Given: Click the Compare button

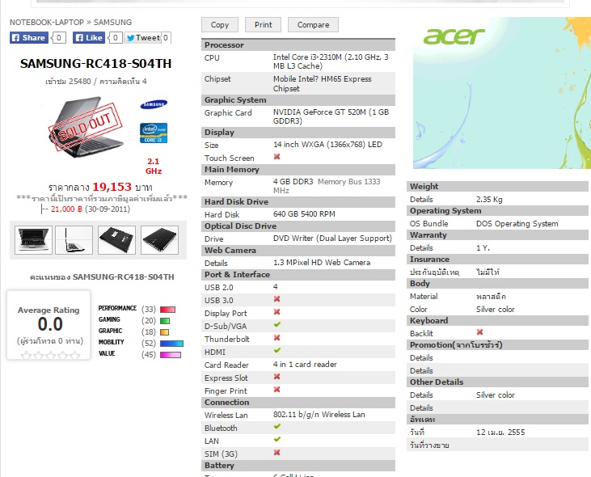Looking at the screenshot, I should tap(313, 25).
